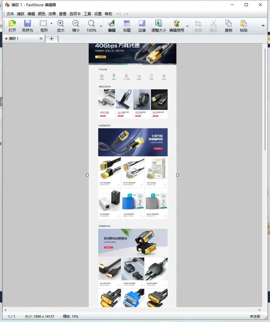Open the 编辑 menu in menu bar
270x322 pixels.
pyautogui.click(x=31, y=14)
